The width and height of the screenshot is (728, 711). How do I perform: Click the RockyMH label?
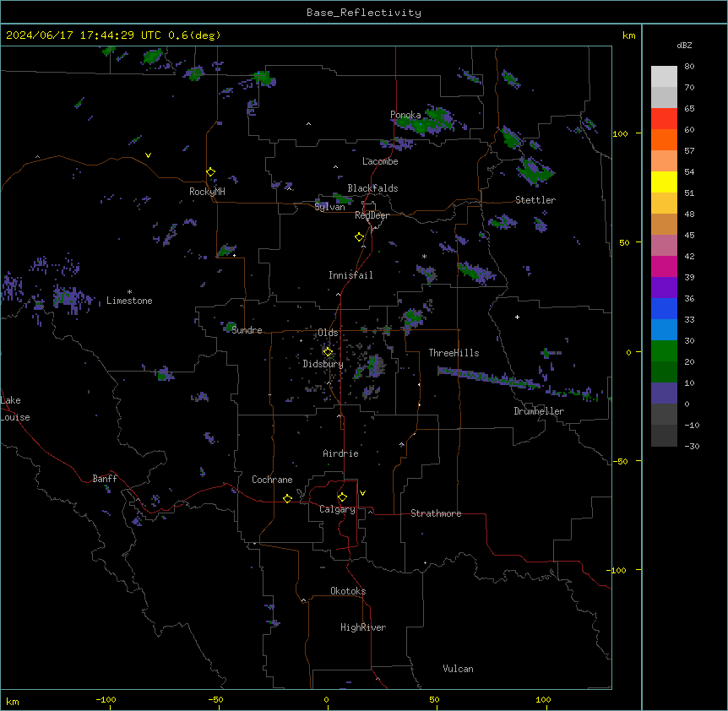[x=207, y=192]
